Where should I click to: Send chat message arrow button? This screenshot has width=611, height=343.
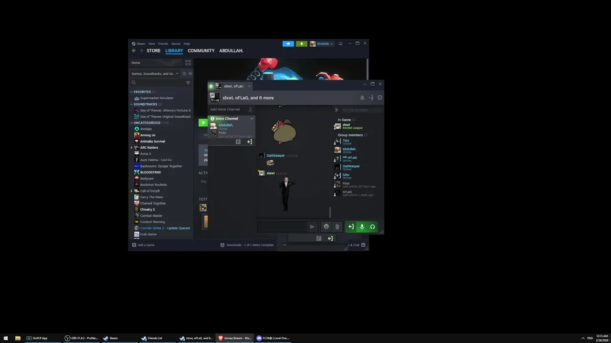(312, 227)
